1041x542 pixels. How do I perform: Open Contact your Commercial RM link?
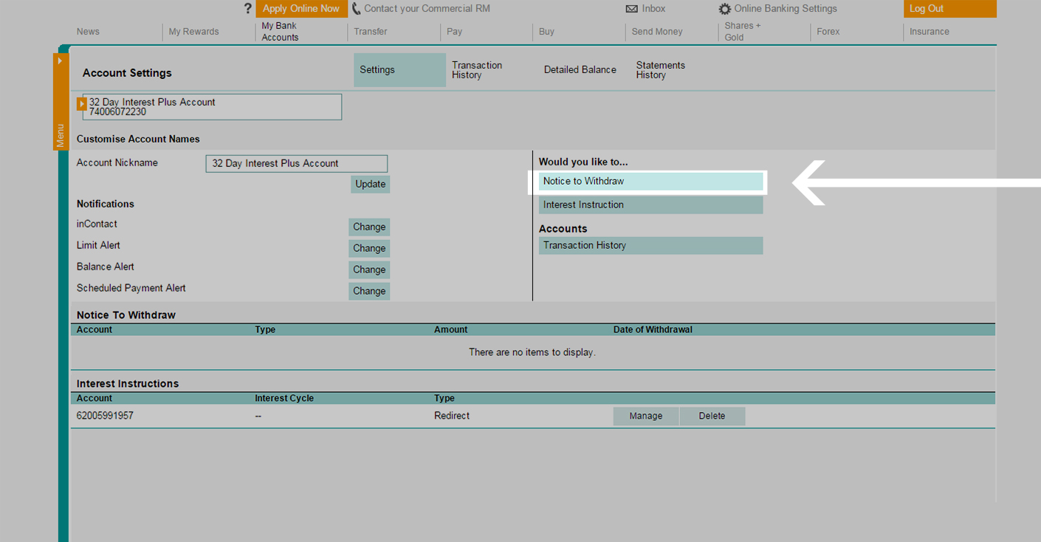coord(427,9)
